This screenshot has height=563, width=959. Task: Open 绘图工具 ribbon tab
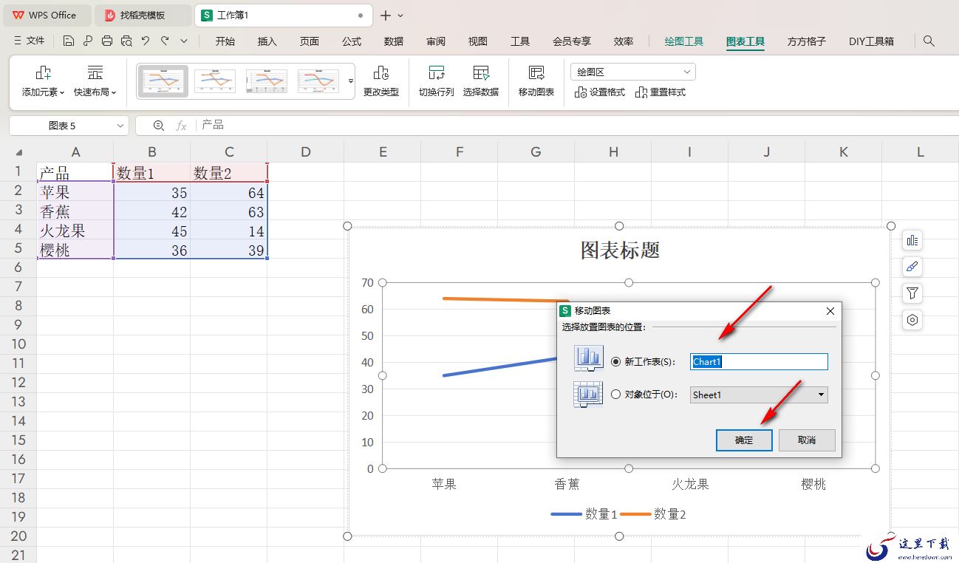pos(684,41)
